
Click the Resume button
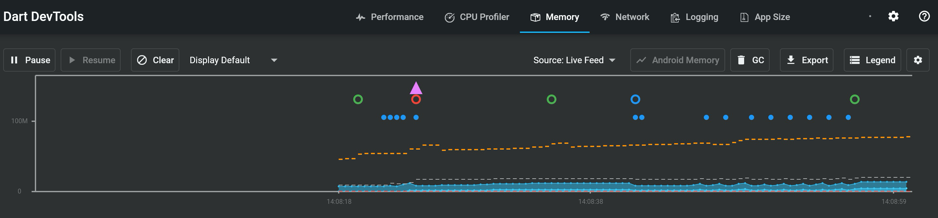pos(91,60)
